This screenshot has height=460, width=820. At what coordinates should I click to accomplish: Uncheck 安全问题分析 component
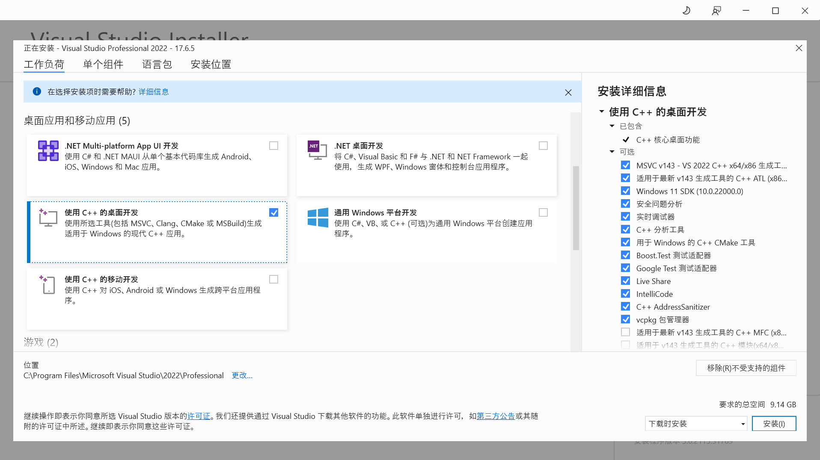point(625,203)
